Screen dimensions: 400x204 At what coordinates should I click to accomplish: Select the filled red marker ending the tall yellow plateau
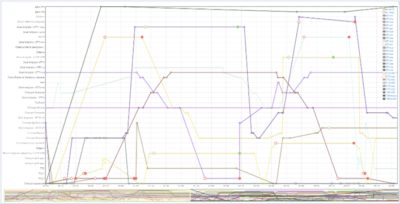[142, 37]
